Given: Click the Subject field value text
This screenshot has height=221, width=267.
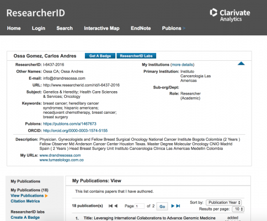Looking at the screenshot, I should pos(80,94).
